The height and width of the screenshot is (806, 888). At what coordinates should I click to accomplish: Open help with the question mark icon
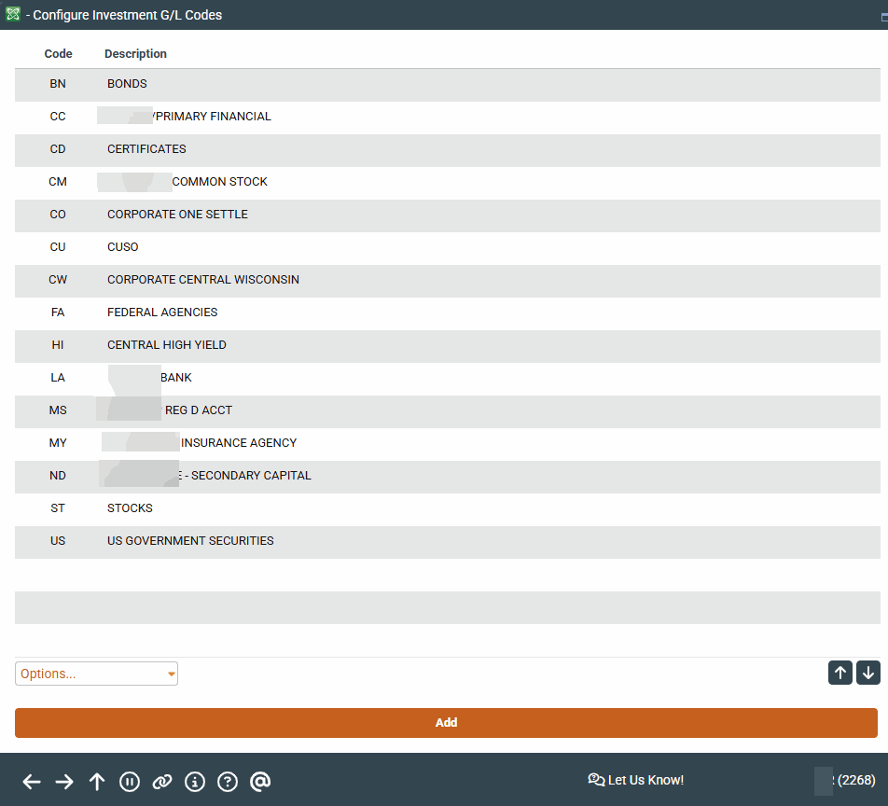[x=228, y=782]
